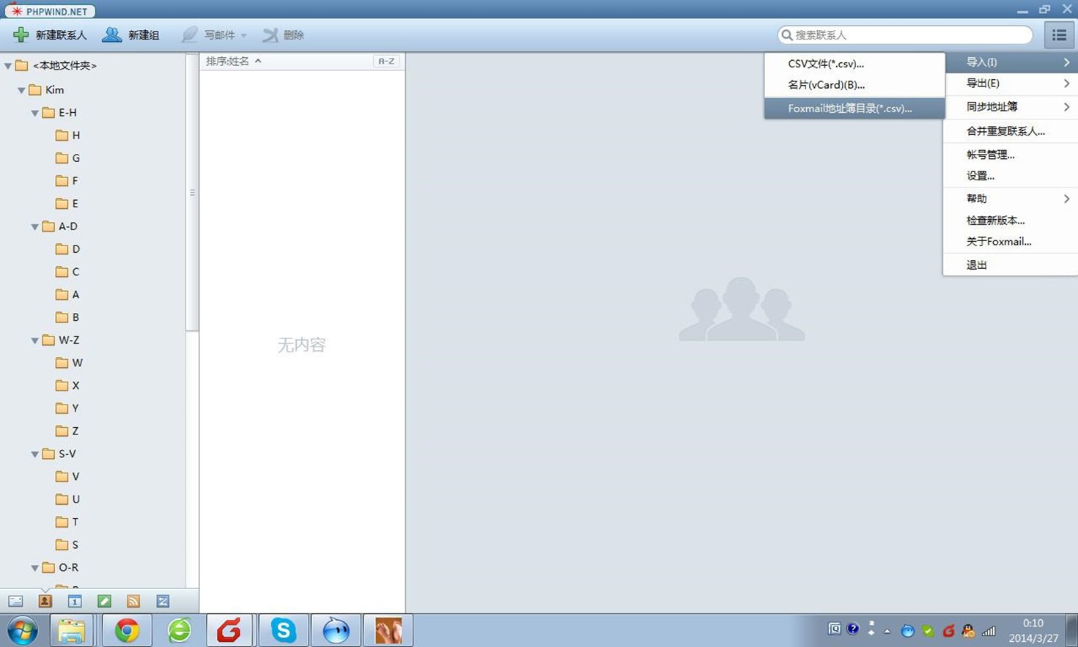Click the 搜索联系人 search field

point(909,35)
